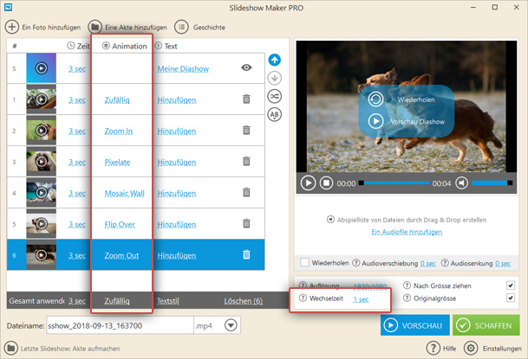This screenshot has height=359, width=528.
Task: Toggle Originalgrösse checkbox
Action: coord(511,298)
